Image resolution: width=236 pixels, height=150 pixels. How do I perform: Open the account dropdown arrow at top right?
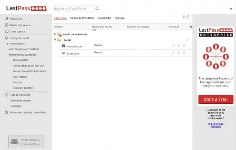(x=231, y=9)
